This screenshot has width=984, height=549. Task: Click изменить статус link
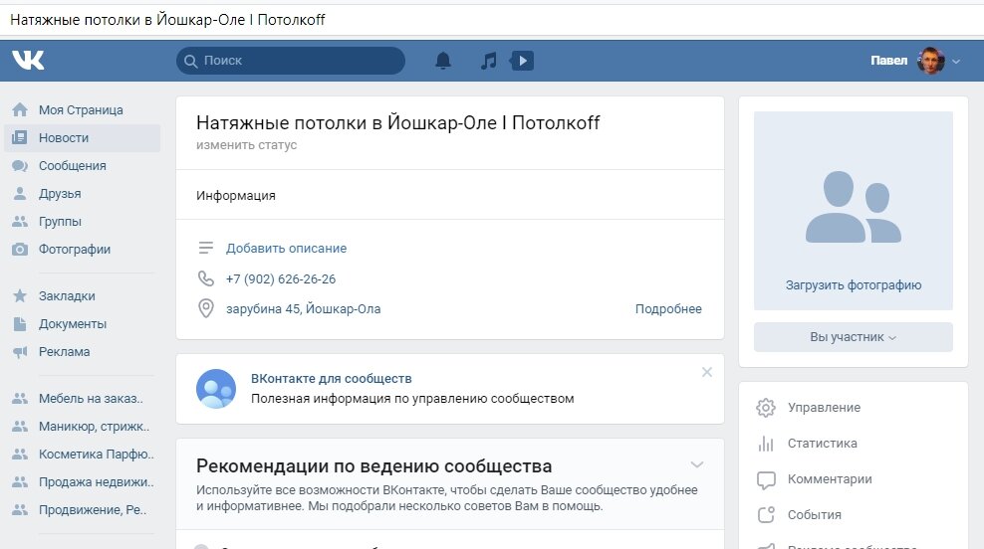(x=246, y=145)
